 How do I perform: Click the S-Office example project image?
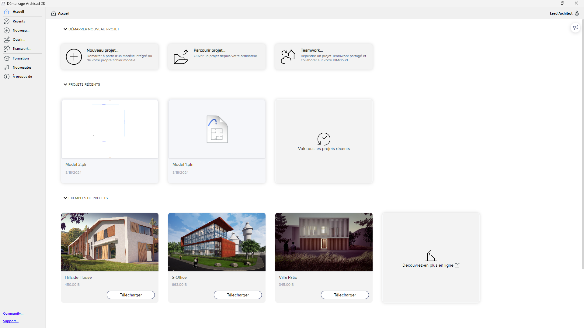[217, 242]
